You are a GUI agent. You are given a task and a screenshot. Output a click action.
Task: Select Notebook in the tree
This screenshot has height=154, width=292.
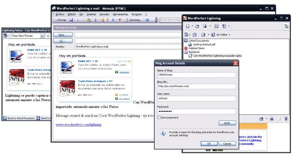194,52
